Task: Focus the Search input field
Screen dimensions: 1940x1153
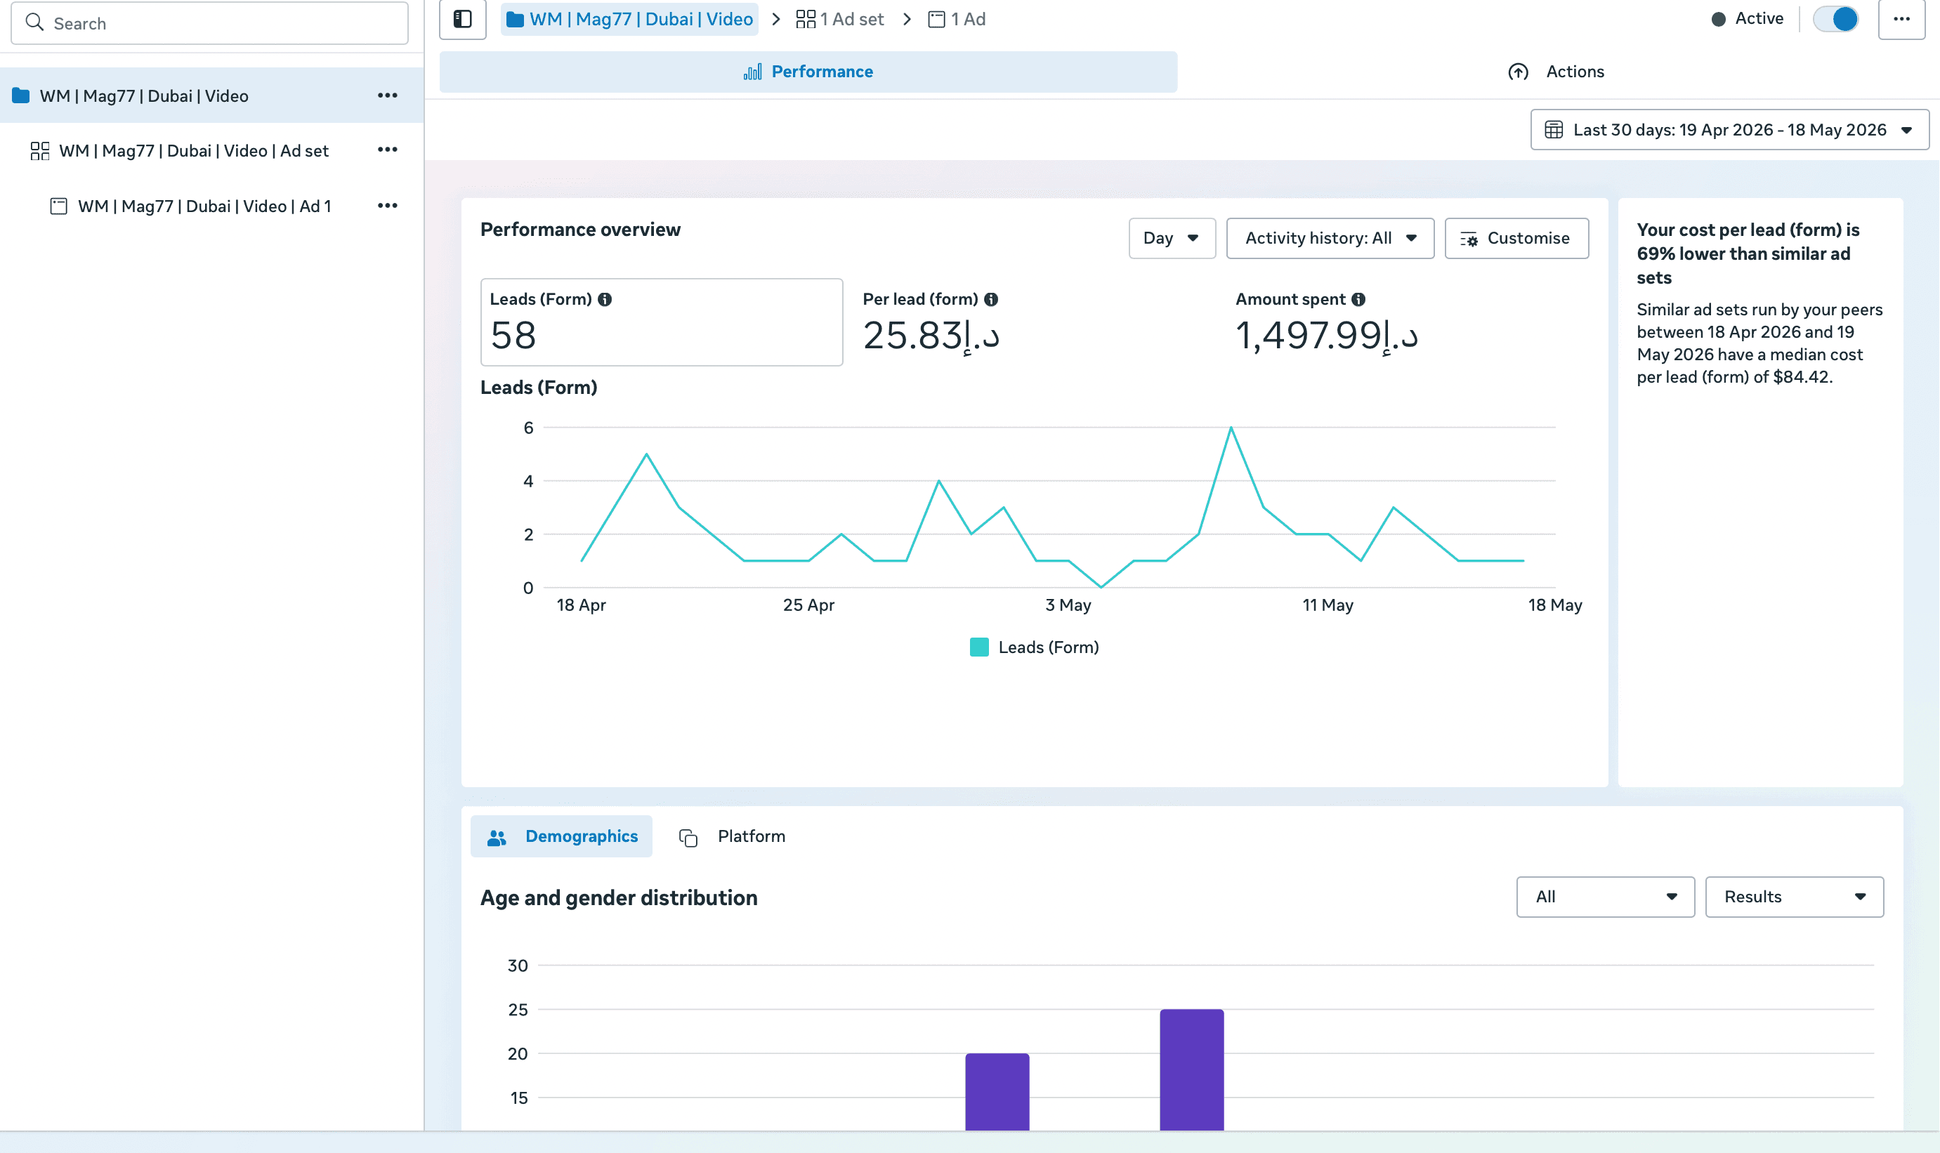Action: 210,22
